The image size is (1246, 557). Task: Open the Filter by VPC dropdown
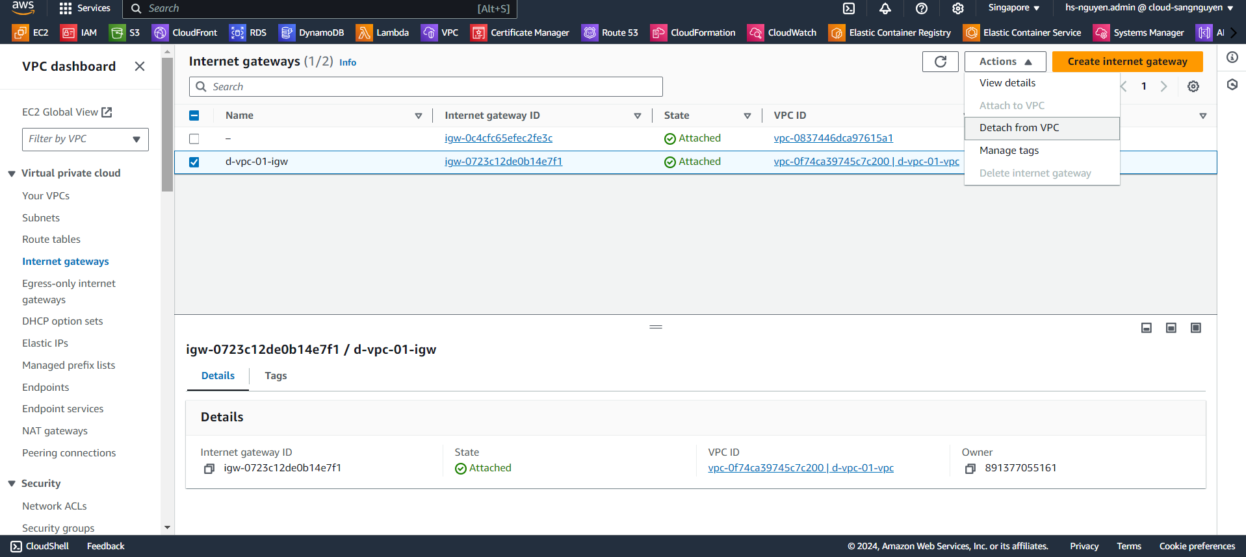[x=85, y=140]
